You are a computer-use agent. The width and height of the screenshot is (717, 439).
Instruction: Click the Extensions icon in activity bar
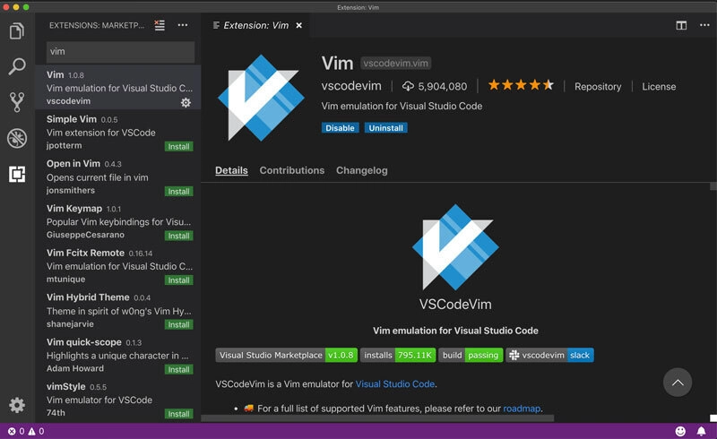pyautogui.click(x=16, y=174)
